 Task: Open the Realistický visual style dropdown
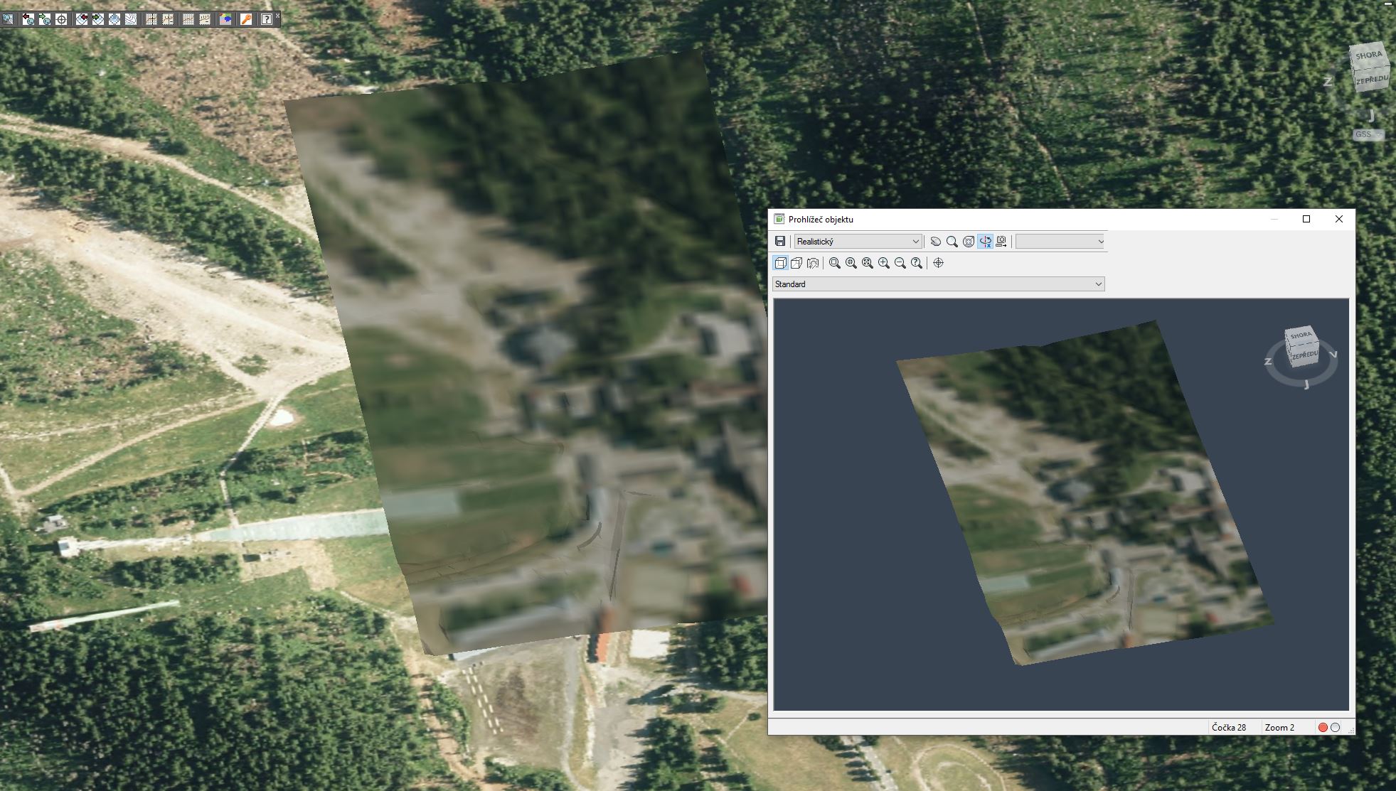tap(858, 242)
